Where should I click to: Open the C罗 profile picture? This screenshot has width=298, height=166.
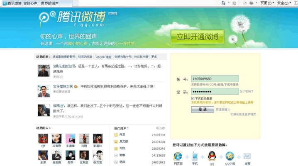point(43,139)
